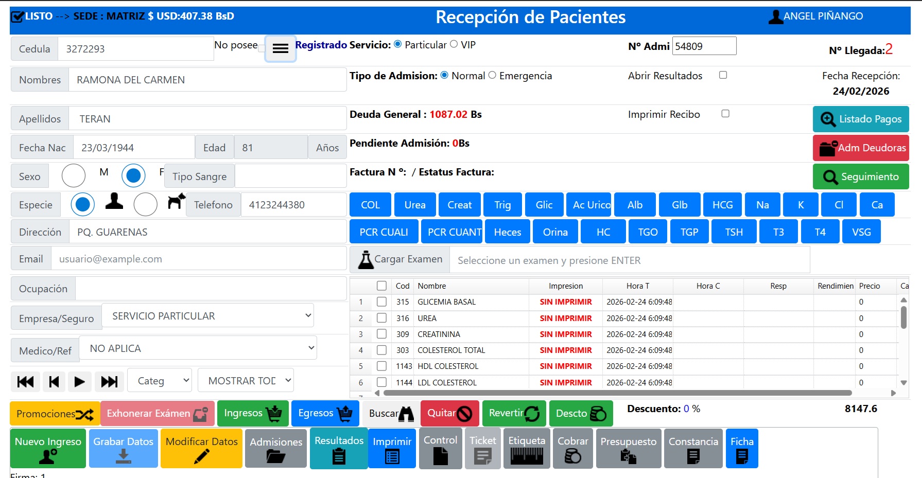Screen dimensions: 922x478
Task: Go to the last record using skip-forward icon
Action: click(109, 381)
